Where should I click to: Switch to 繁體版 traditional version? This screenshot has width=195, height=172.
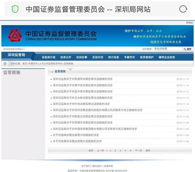(189, 22)
